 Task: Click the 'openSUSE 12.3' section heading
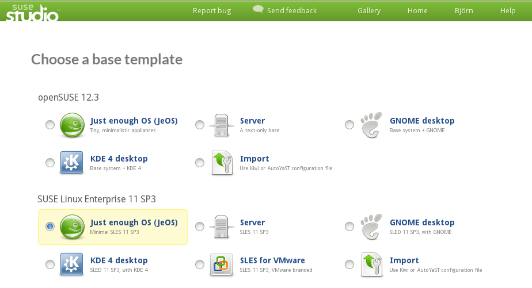click(69, 98)
